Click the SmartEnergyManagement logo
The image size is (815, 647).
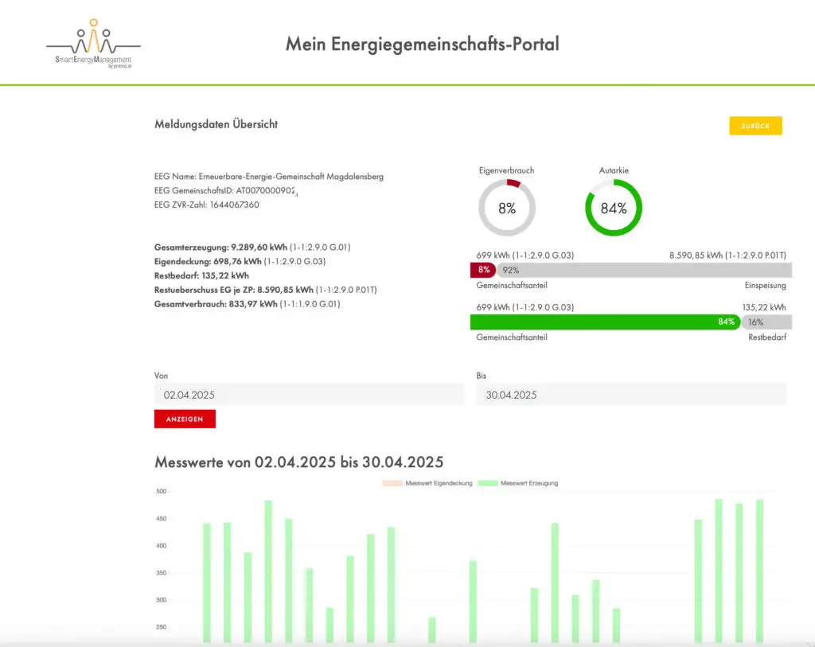click(93, 45)
